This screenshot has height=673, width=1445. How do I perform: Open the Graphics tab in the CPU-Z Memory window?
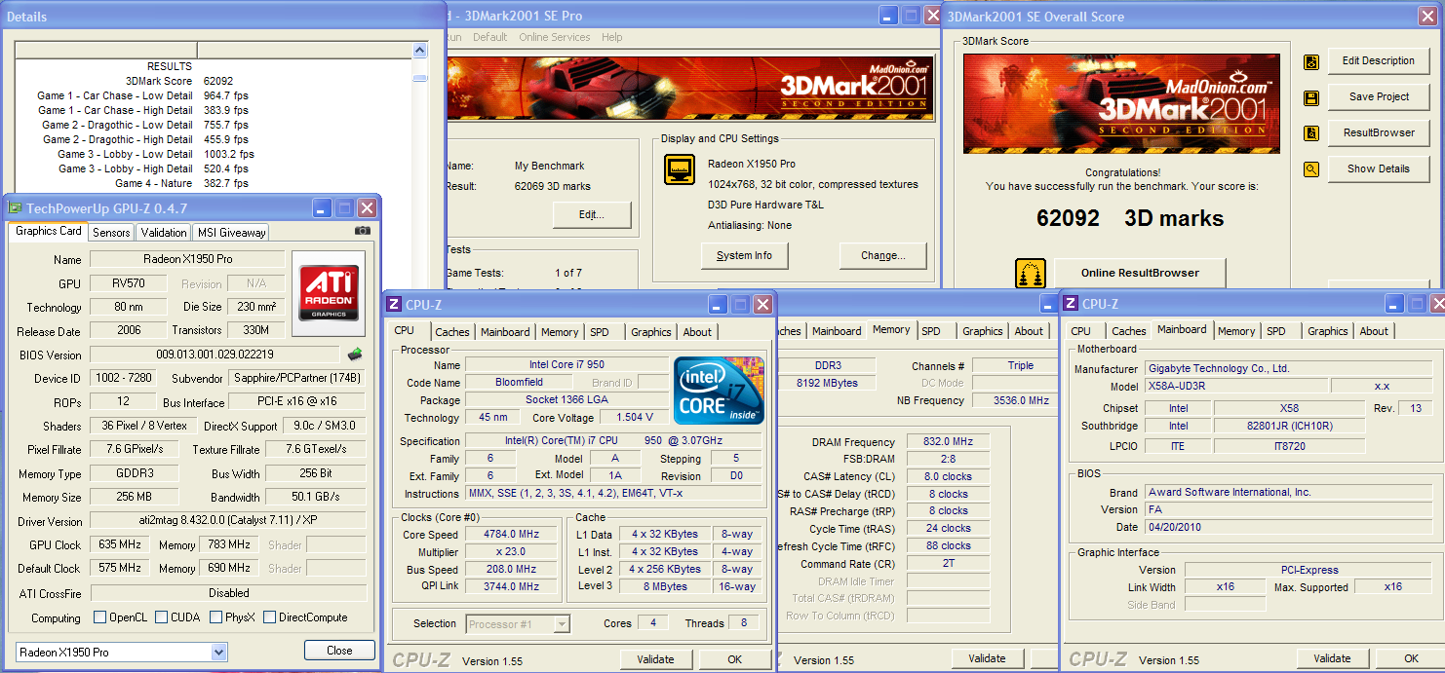tap(983, 331)
